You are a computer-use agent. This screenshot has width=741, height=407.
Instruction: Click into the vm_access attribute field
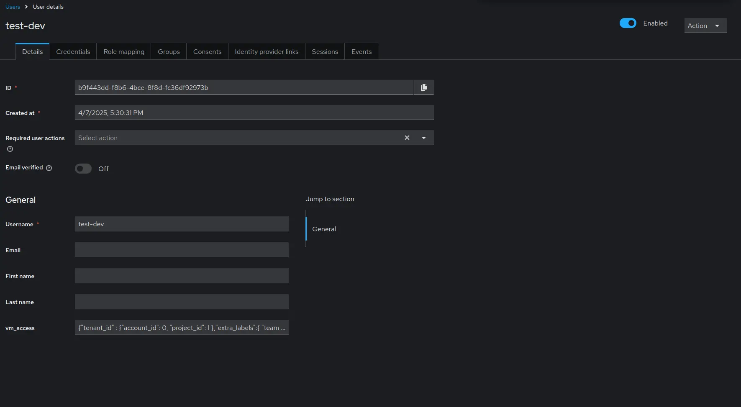click(x=182, y=328)
